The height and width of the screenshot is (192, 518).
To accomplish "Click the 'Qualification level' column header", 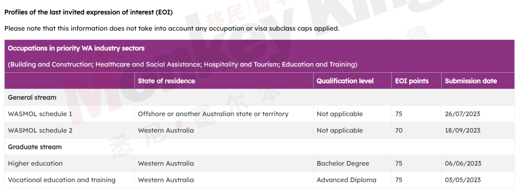I will pyautogui.click(x=345, y=81).
